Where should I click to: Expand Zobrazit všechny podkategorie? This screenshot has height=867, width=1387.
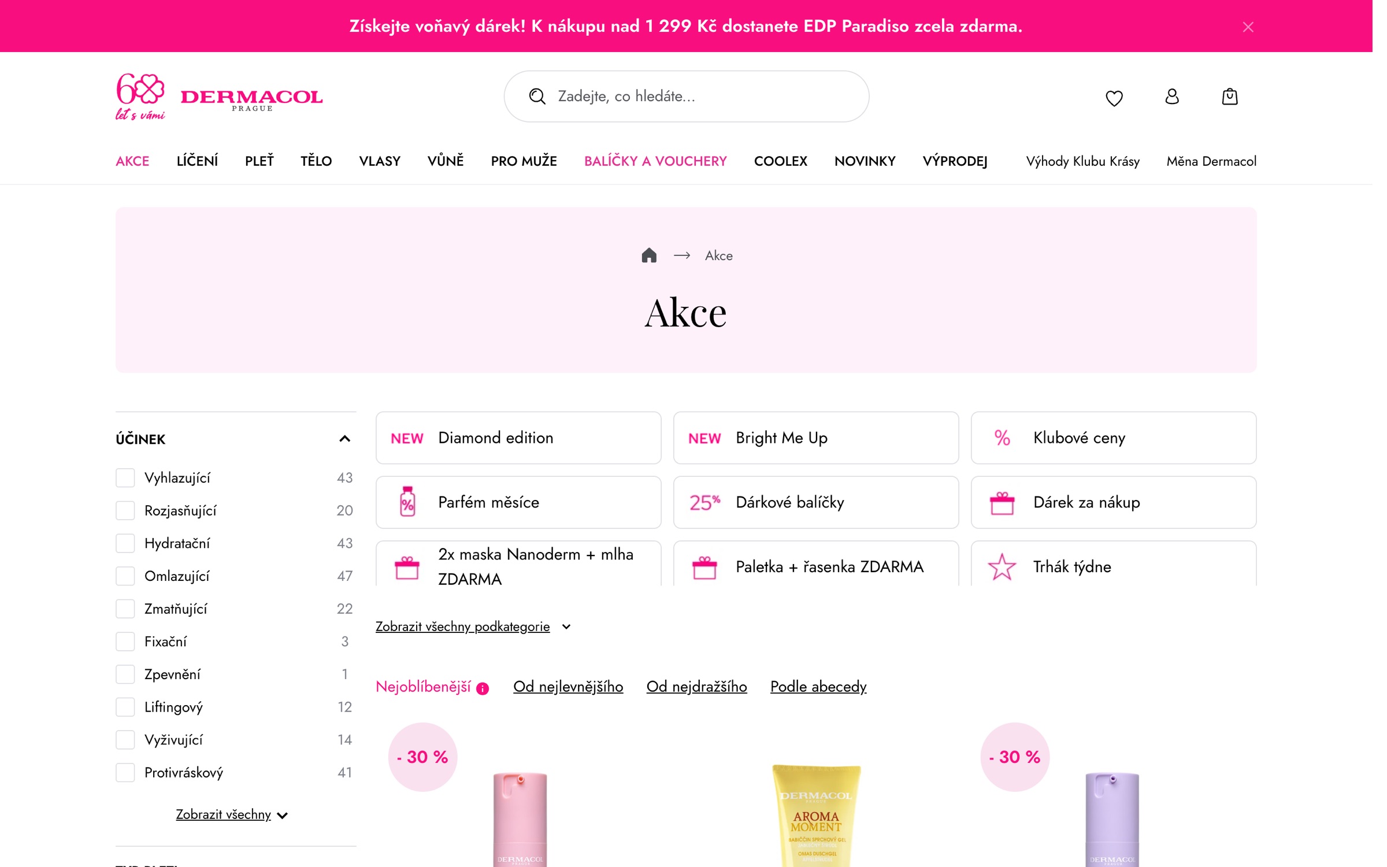pos(473,627)
